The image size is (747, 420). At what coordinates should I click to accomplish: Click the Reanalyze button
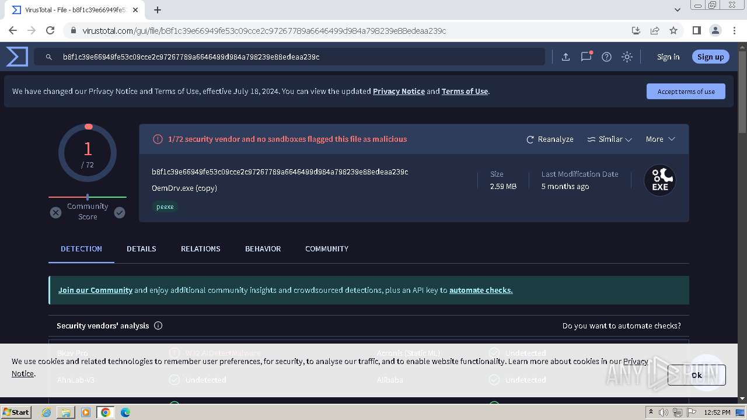pos(550,139)
